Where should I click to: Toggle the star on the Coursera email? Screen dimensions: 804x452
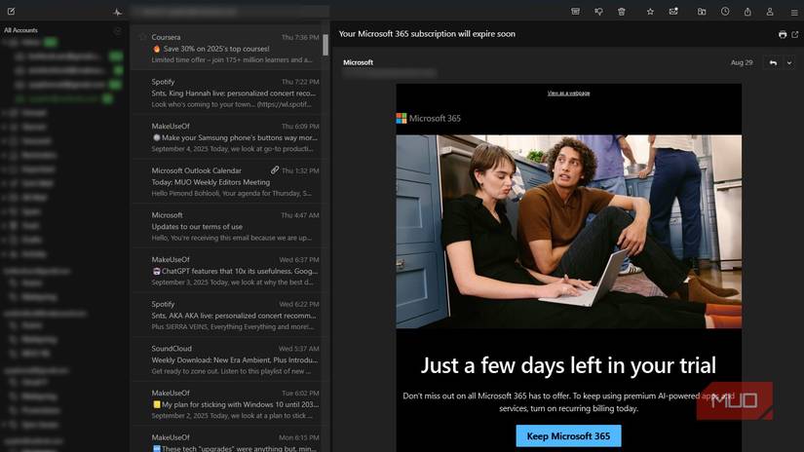[x=143, y=37]
